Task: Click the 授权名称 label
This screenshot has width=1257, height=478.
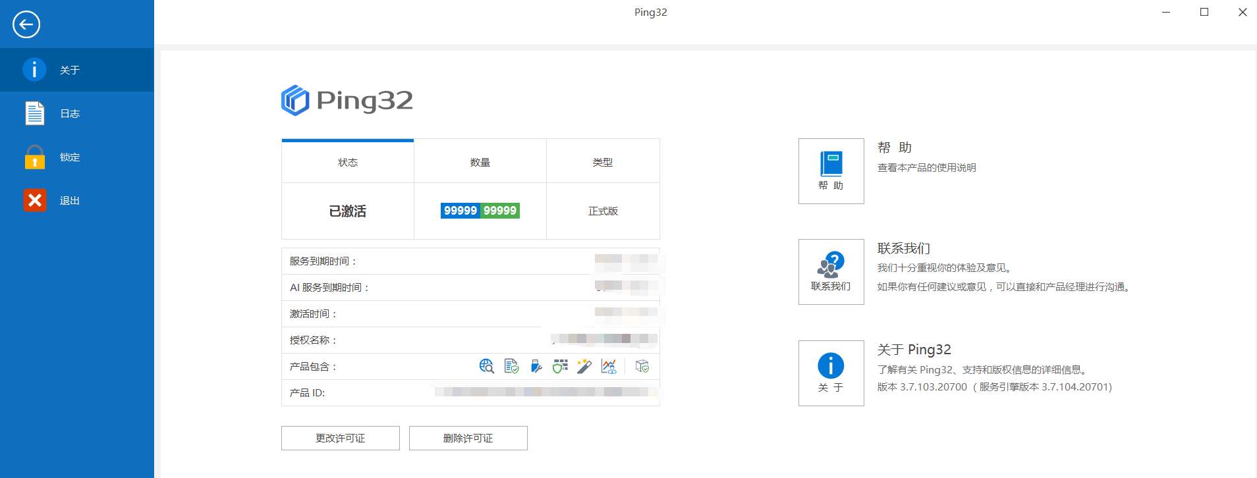Action: click(x=314, y=340)
